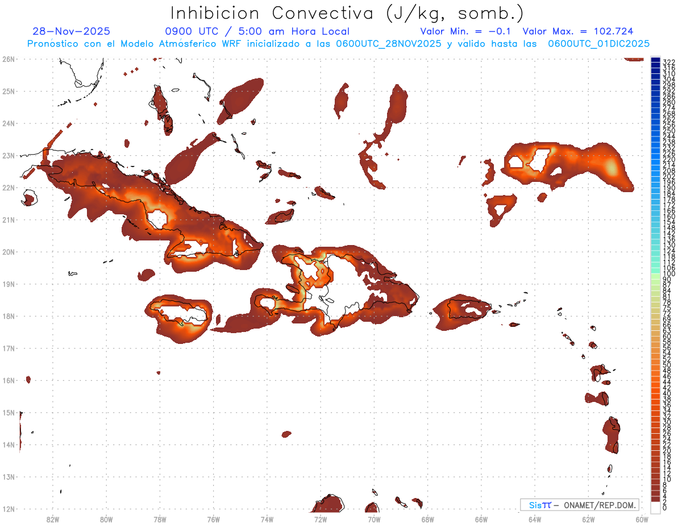Click the 62W longitude label
This screenshot has width=682, height=527.
[588, 518]
